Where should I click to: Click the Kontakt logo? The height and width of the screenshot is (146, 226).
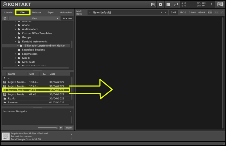click(17, 5)
